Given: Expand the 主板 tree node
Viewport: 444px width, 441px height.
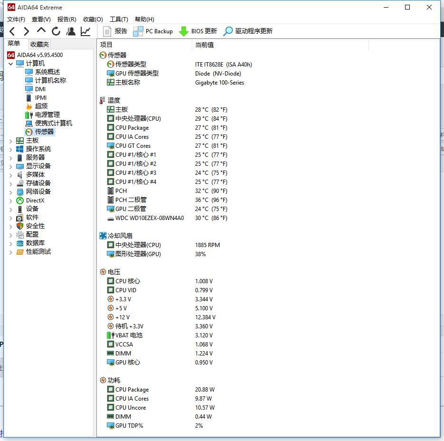Looking at the screenshot, I should pos(11,141).
